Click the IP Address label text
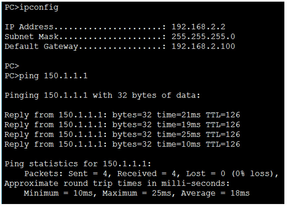287x207 pixels. (29, 27)
